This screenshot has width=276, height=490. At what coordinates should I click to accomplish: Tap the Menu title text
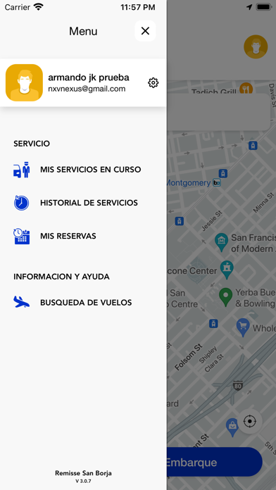tap(83, 31)
